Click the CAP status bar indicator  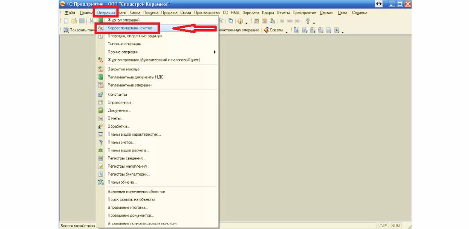point(383,226)
